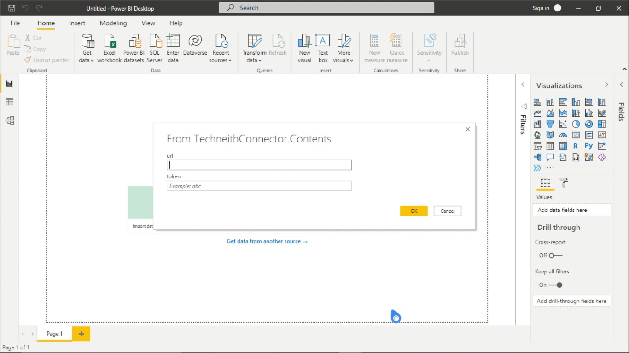Click the Excel workbook button

pyautogui.click(x=109, y=48)
